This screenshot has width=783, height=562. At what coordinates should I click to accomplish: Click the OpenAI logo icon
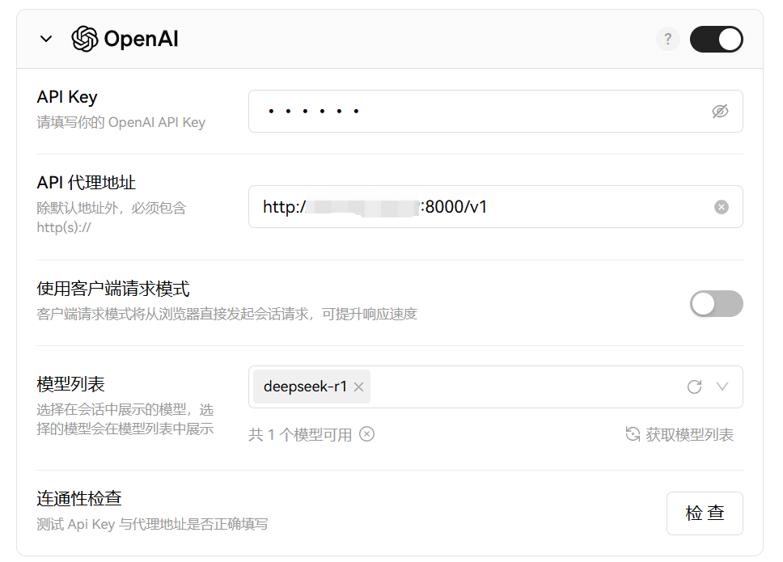point(85,39)
